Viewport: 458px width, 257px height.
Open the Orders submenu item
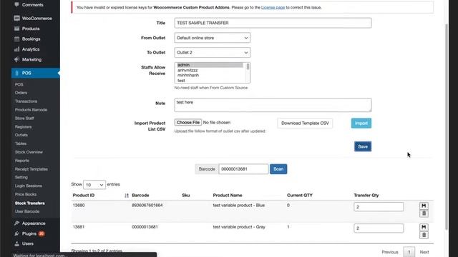21,93
